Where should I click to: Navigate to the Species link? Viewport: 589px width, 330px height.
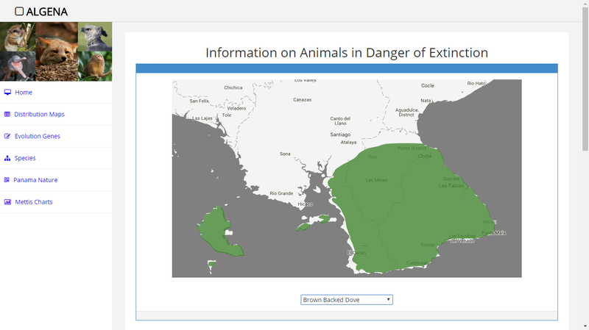[25, 159]
